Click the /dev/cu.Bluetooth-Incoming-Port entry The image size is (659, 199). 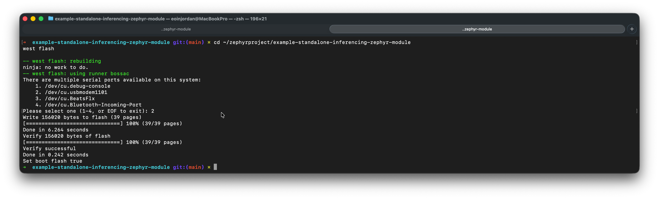[x=93, y=105]
